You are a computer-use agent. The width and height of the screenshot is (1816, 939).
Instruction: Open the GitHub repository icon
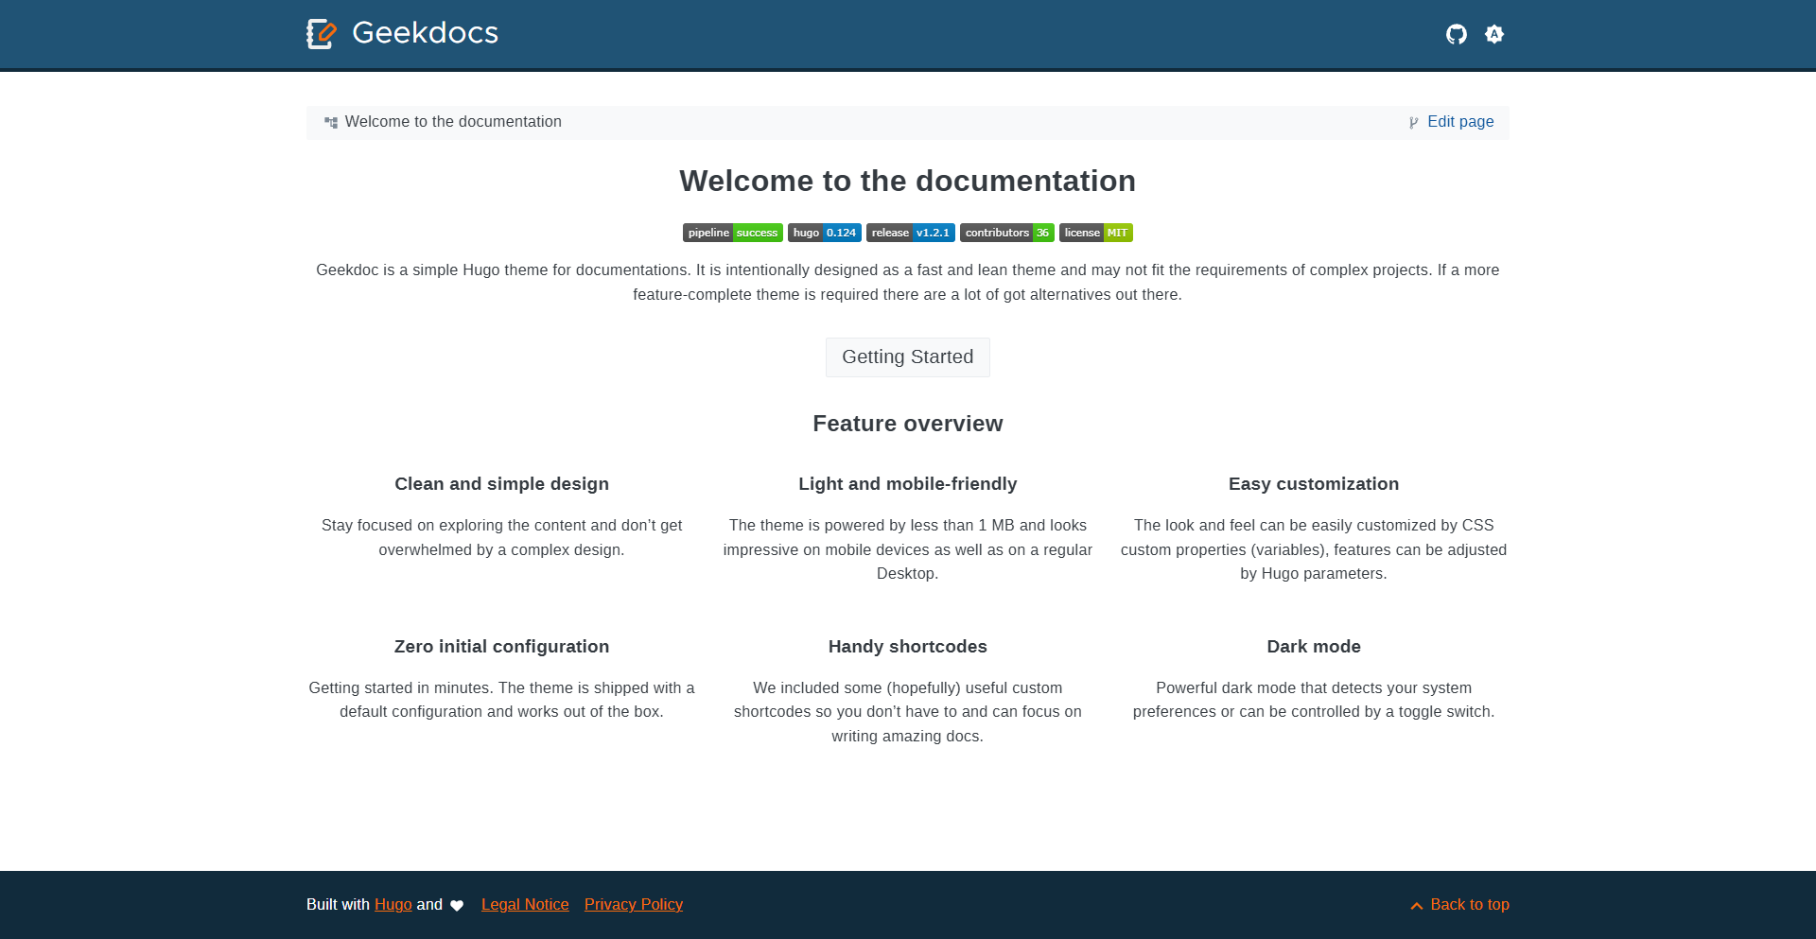tap(1457, 34)
